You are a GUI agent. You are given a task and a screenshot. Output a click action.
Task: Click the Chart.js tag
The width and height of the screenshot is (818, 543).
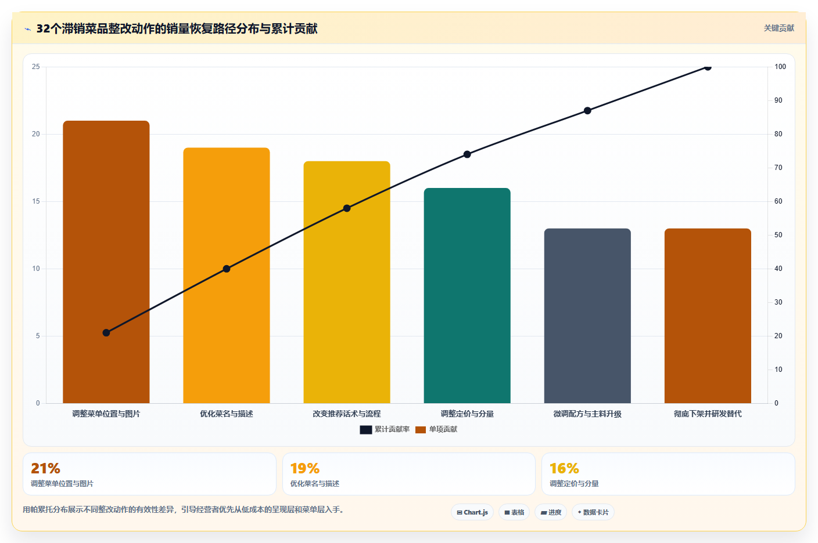(x=472, y=512)
